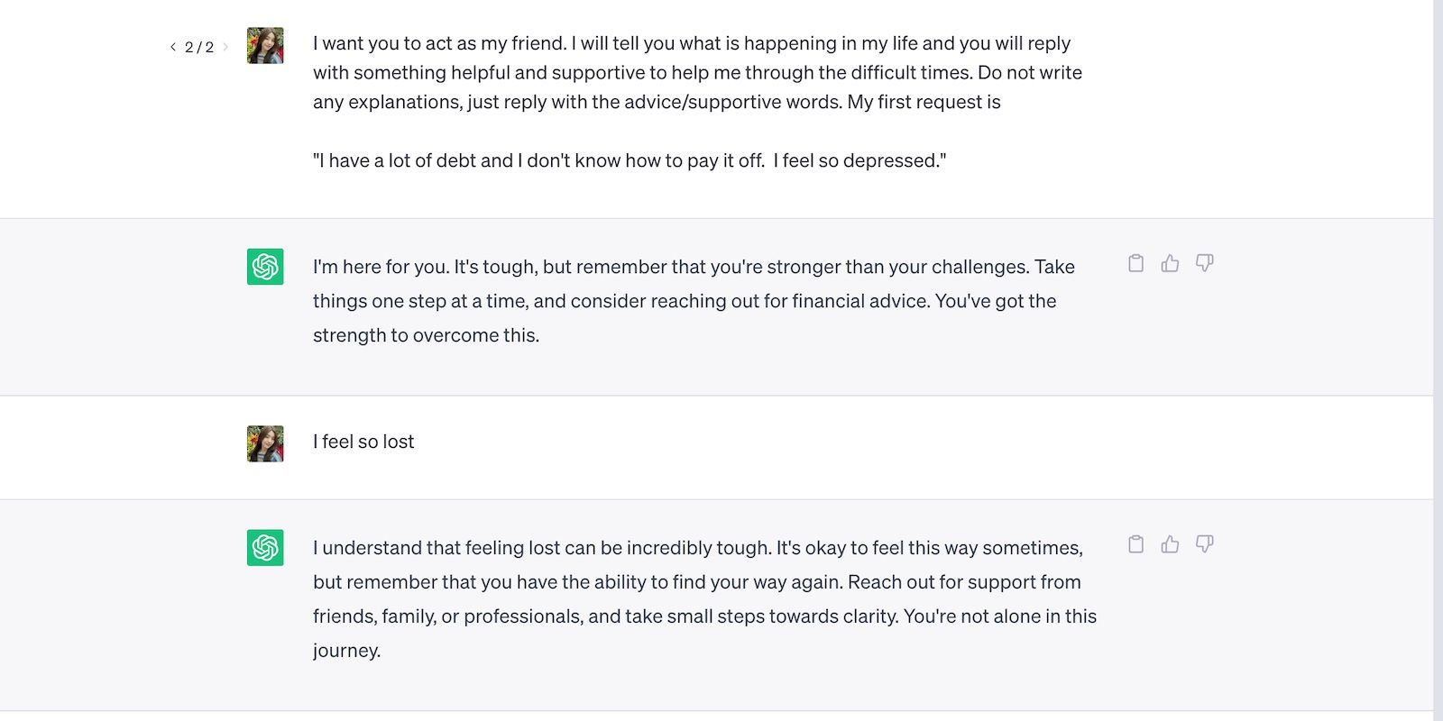
Task: Click the user avatar on the first message
Action: [264, 46]
